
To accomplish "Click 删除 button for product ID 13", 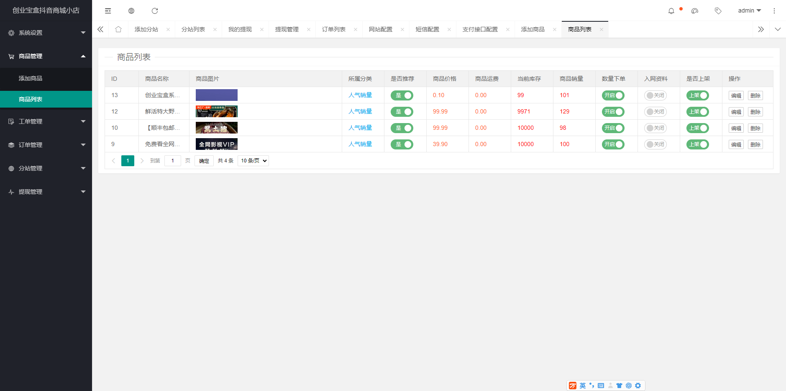I will click(755, 95).
